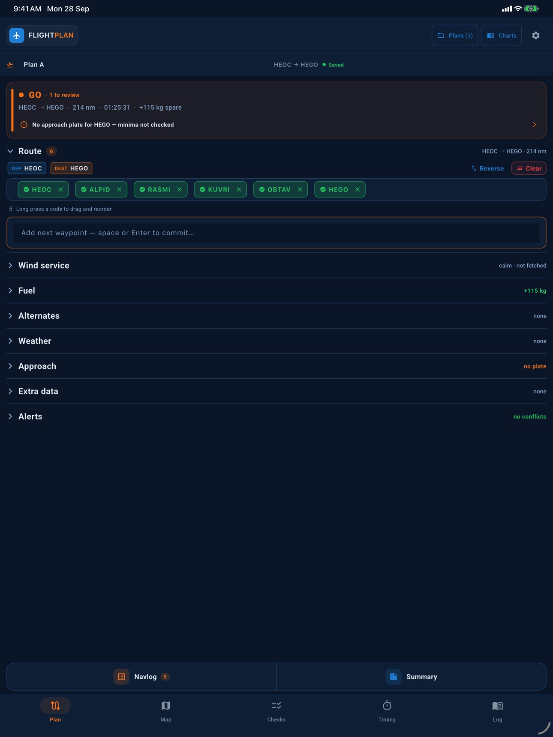Reverse the route order
The image size is (553, 737).
(488, 168)
